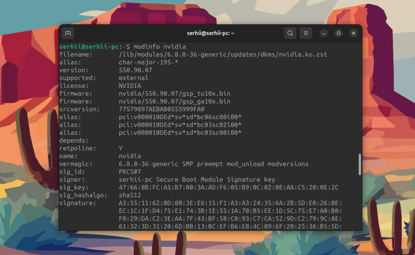
Task: Click the 'modinfo nvidia' command text
Action: tap(160, 47)
